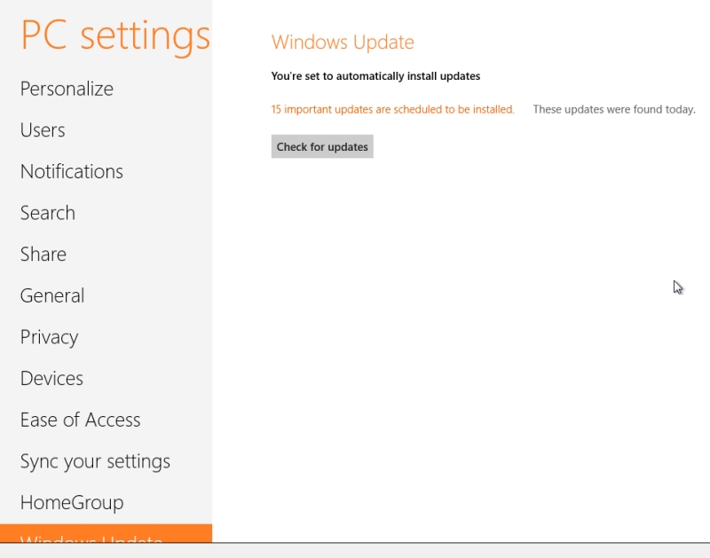
Task: Open the Devices category
Action: (x=51, y=378)
